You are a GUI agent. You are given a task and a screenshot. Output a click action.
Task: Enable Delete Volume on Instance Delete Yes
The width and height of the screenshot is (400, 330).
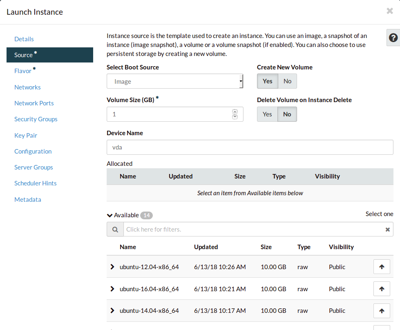pyautogui.click(x=267, y=114)
